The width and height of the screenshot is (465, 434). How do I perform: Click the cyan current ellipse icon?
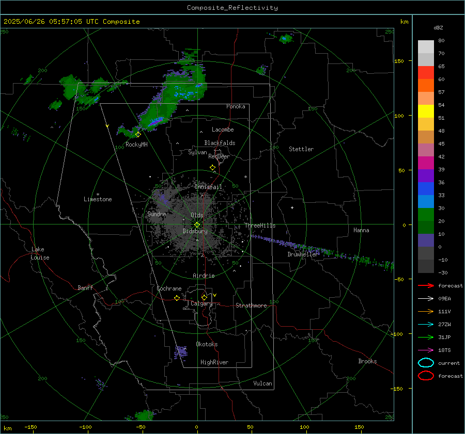point(426,363)
